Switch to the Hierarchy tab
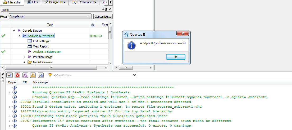 tap(12, 2)
